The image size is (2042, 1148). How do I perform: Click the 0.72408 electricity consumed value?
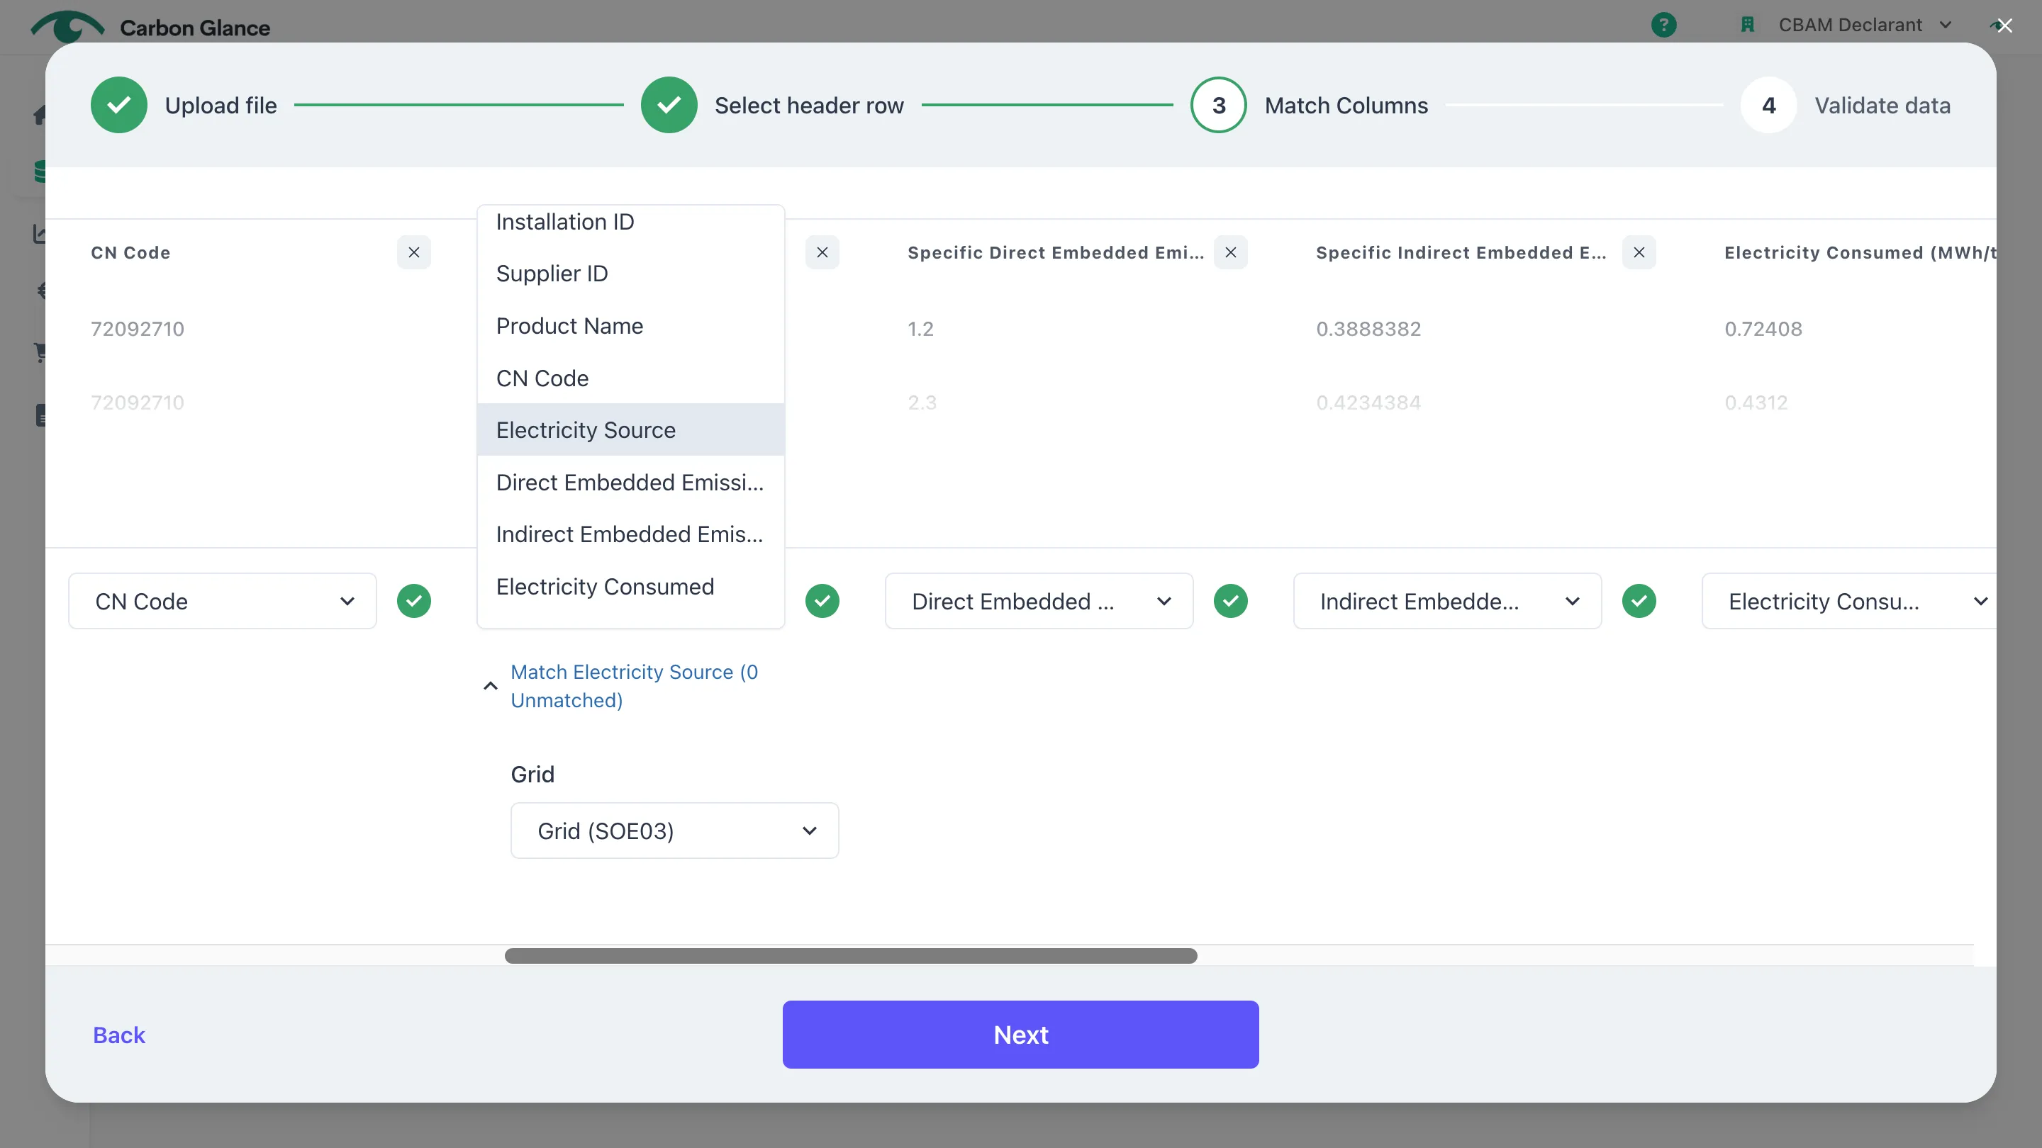click(1763, 329)
